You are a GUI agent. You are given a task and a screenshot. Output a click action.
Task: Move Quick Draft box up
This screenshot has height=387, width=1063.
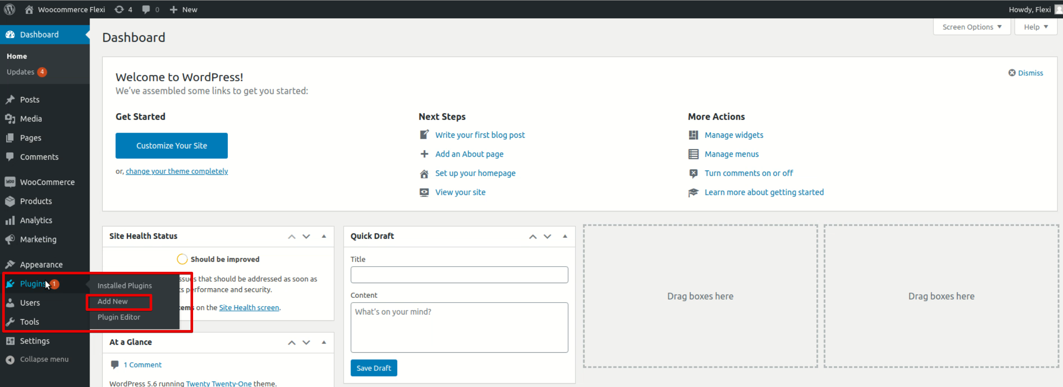click(x=533, y=237)
